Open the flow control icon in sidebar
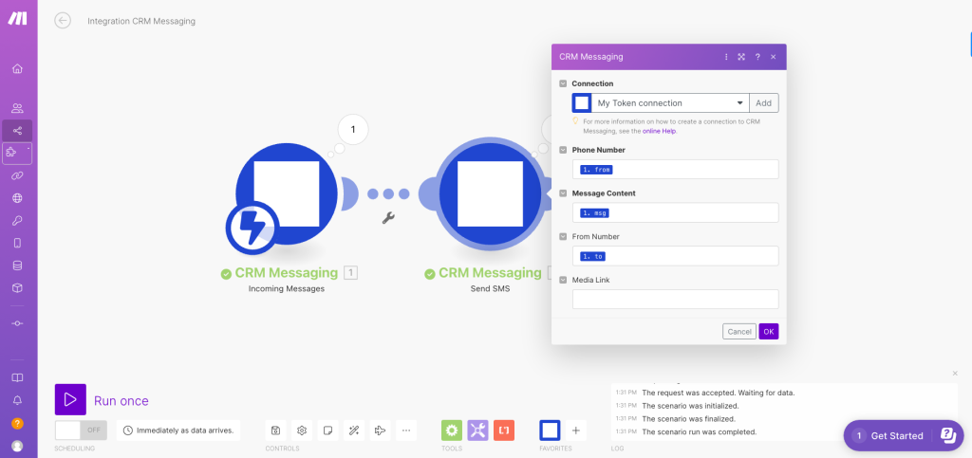972x458 pixels. 17,323
